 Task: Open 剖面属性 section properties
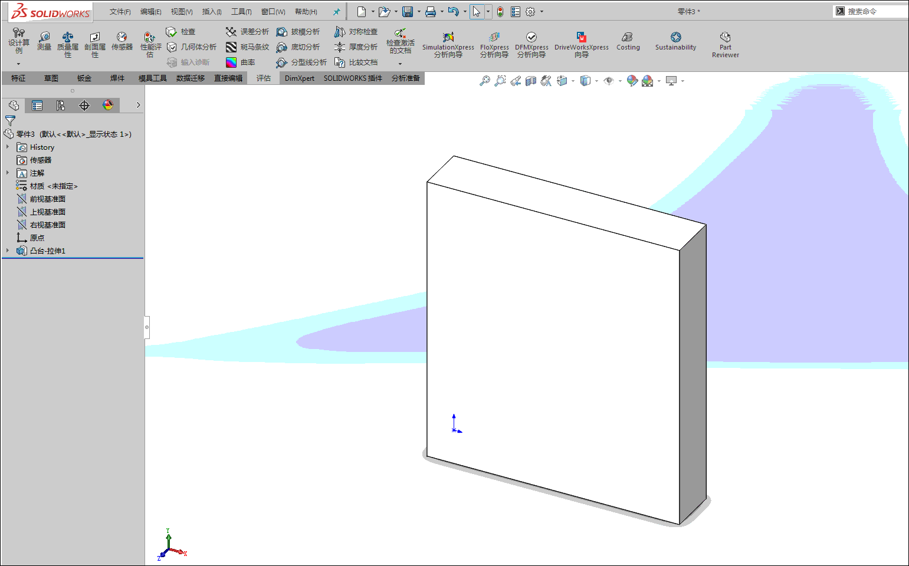click(95, 45)
